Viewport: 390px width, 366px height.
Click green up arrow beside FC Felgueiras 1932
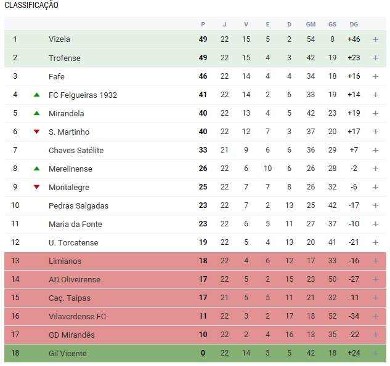point(36,95)
